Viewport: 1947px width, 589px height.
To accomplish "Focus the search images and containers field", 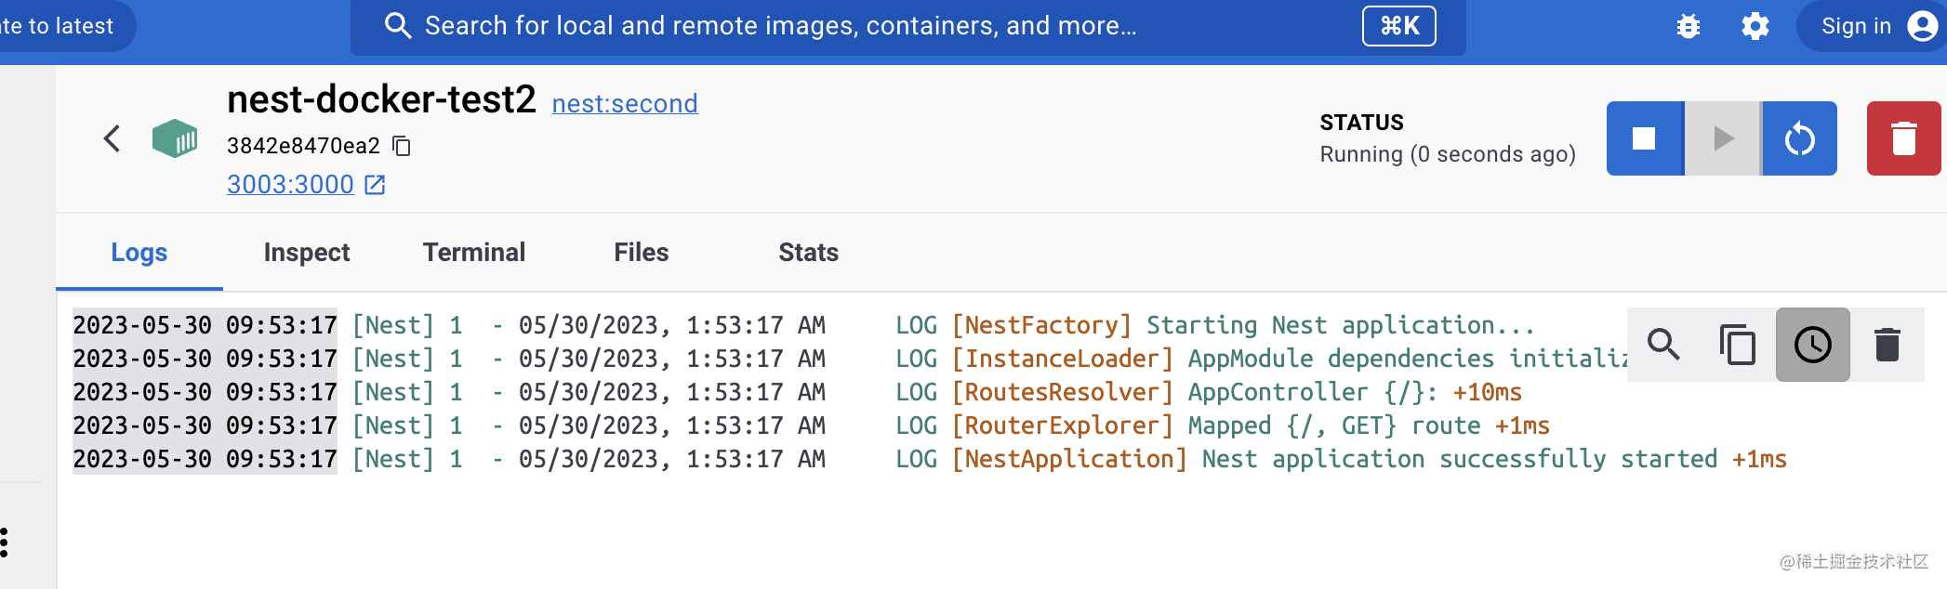I will pyautogui.click(x=837, y=26).
